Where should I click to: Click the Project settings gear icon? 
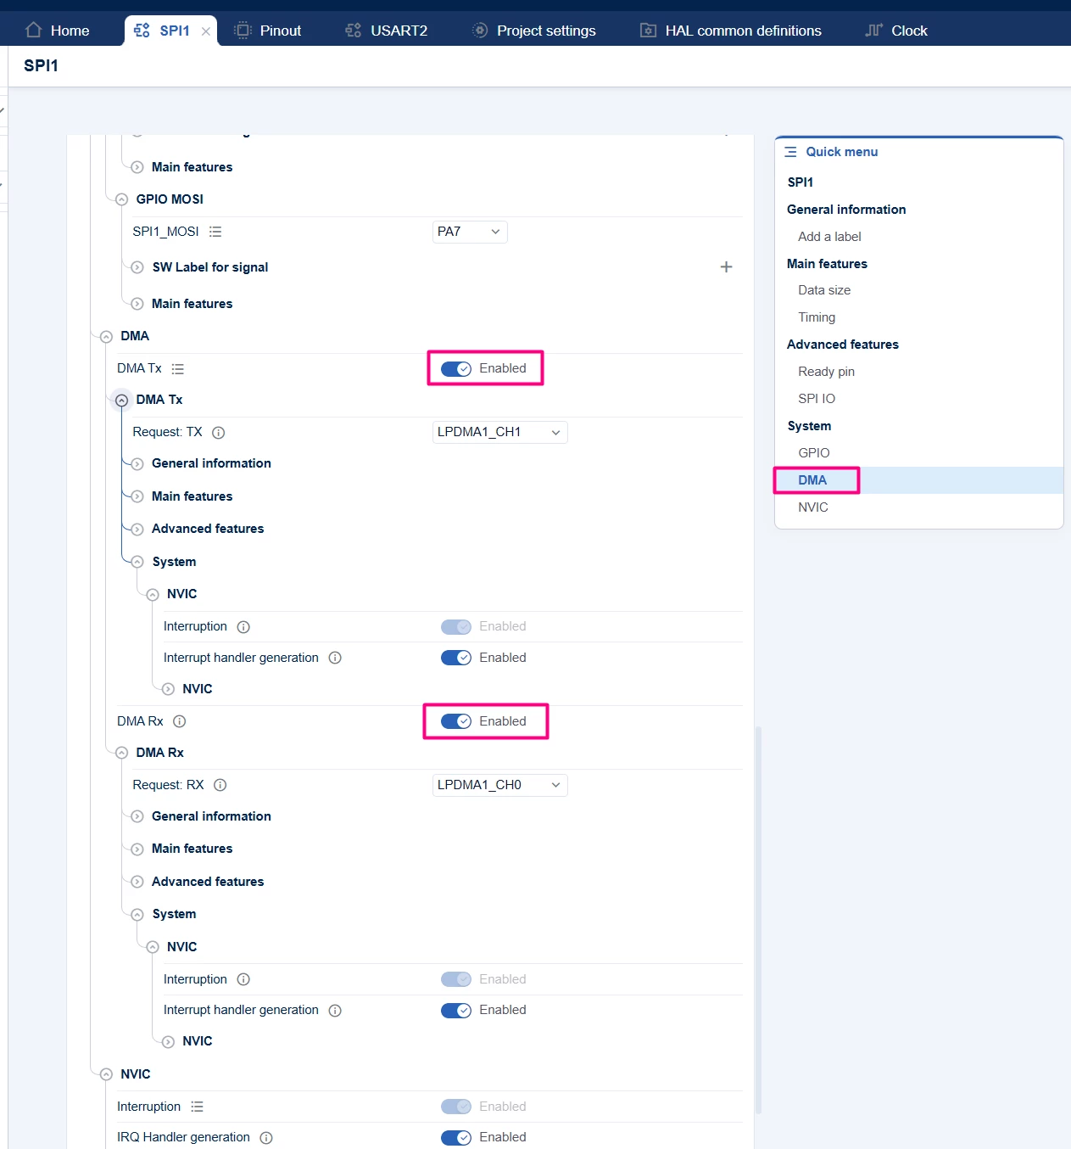[x=480, y=31]
